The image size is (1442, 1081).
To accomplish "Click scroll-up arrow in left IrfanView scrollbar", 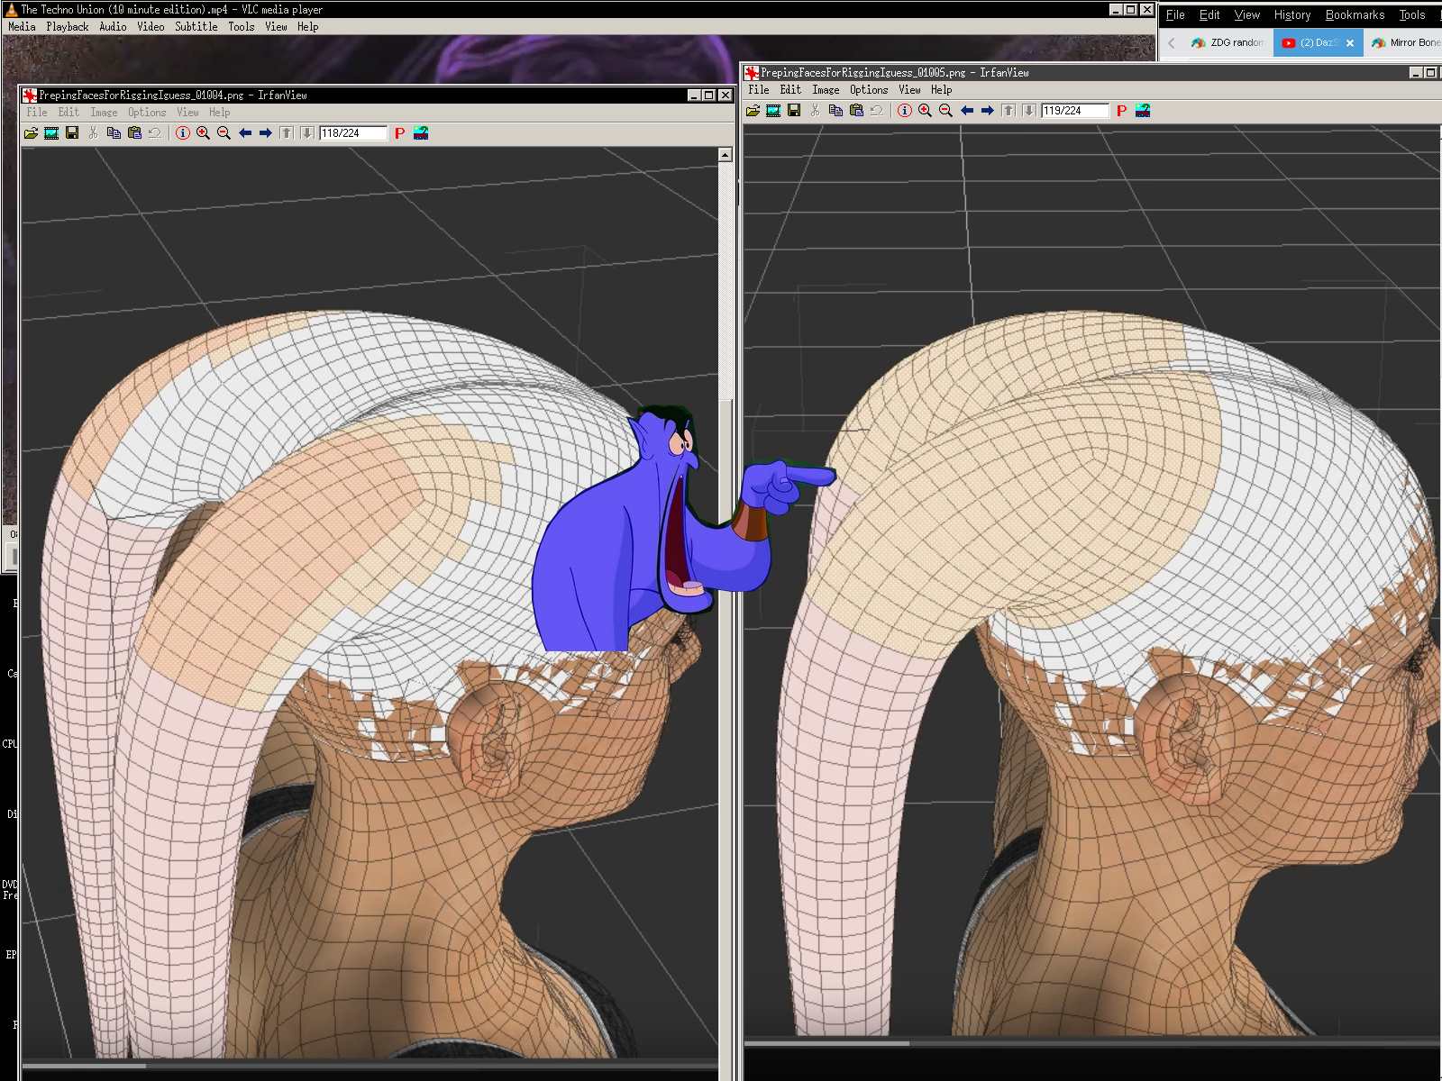I will coord(726,155).
